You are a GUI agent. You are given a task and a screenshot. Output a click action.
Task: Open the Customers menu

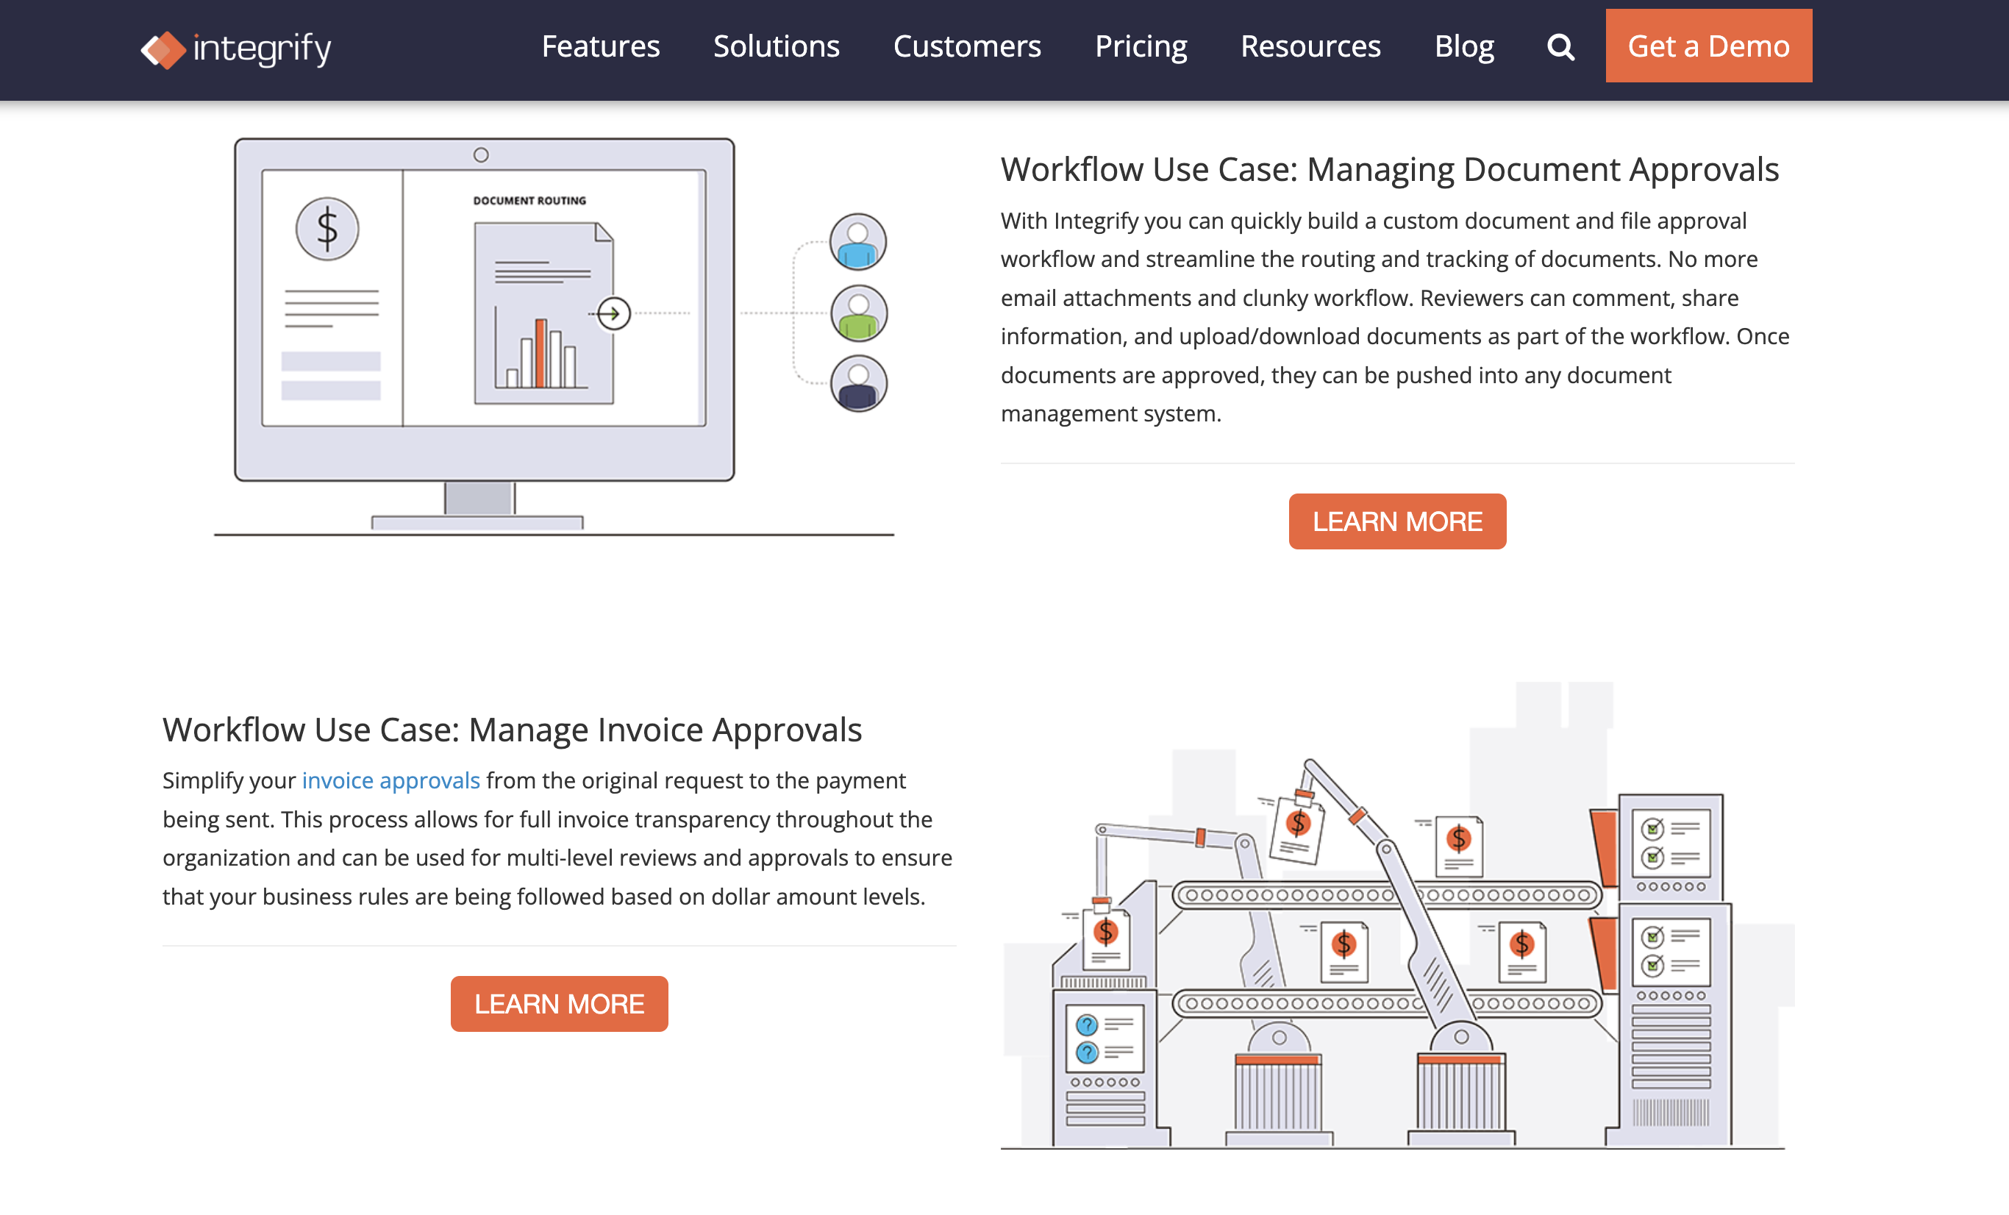[966, 46]
